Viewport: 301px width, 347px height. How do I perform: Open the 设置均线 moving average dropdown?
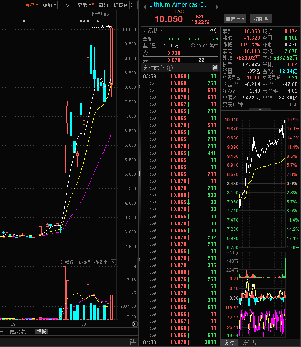102,14
